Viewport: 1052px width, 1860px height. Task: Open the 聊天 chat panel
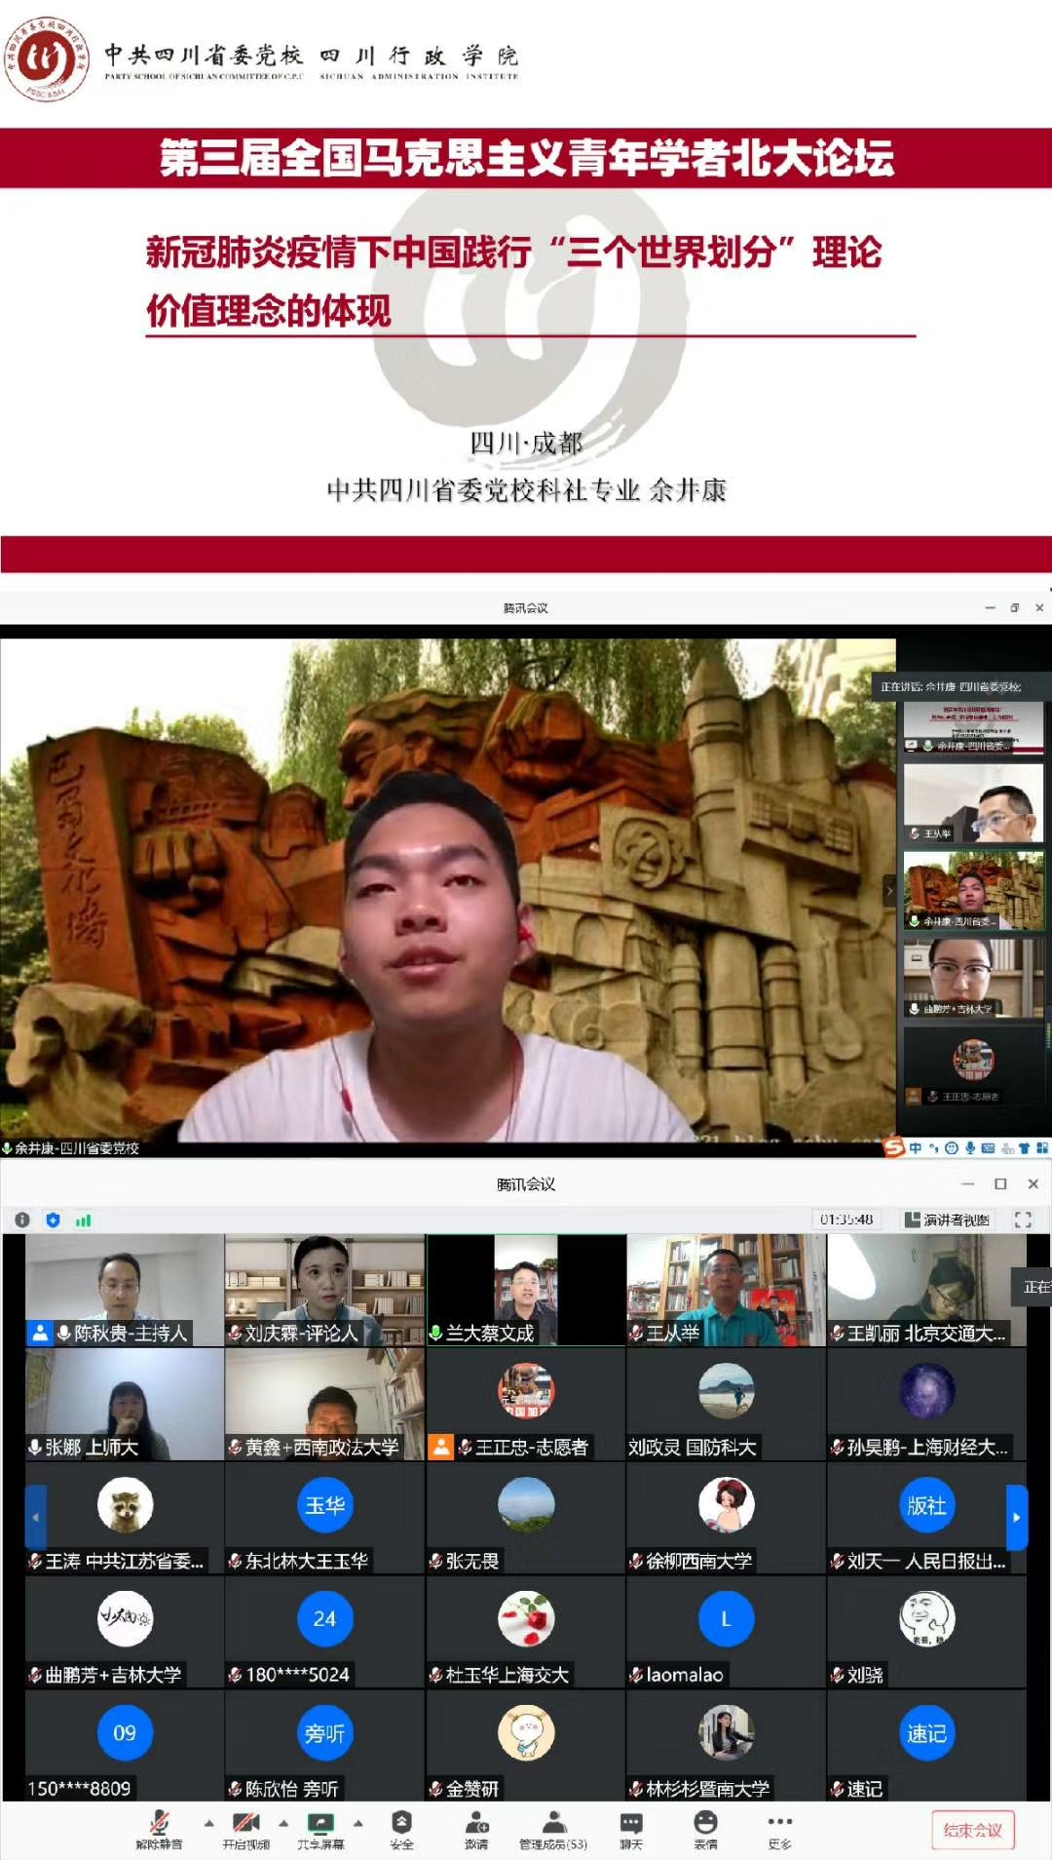(631, 1824)
